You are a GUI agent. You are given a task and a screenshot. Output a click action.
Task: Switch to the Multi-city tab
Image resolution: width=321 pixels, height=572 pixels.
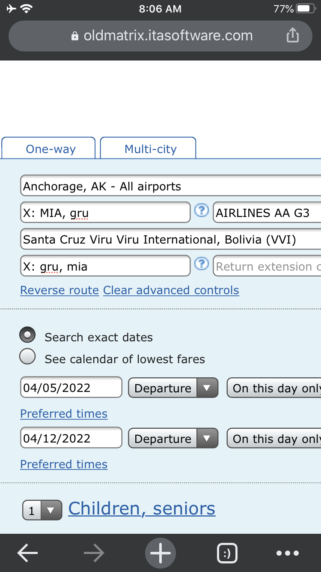pyautogui.click(x=148, y=148)
